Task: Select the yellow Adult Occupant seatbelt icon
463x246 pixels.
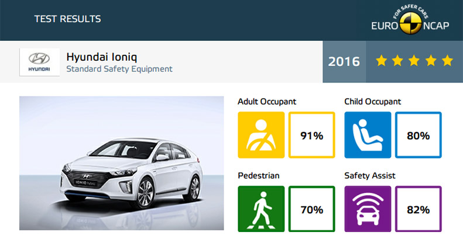Action: pos(261,135)
